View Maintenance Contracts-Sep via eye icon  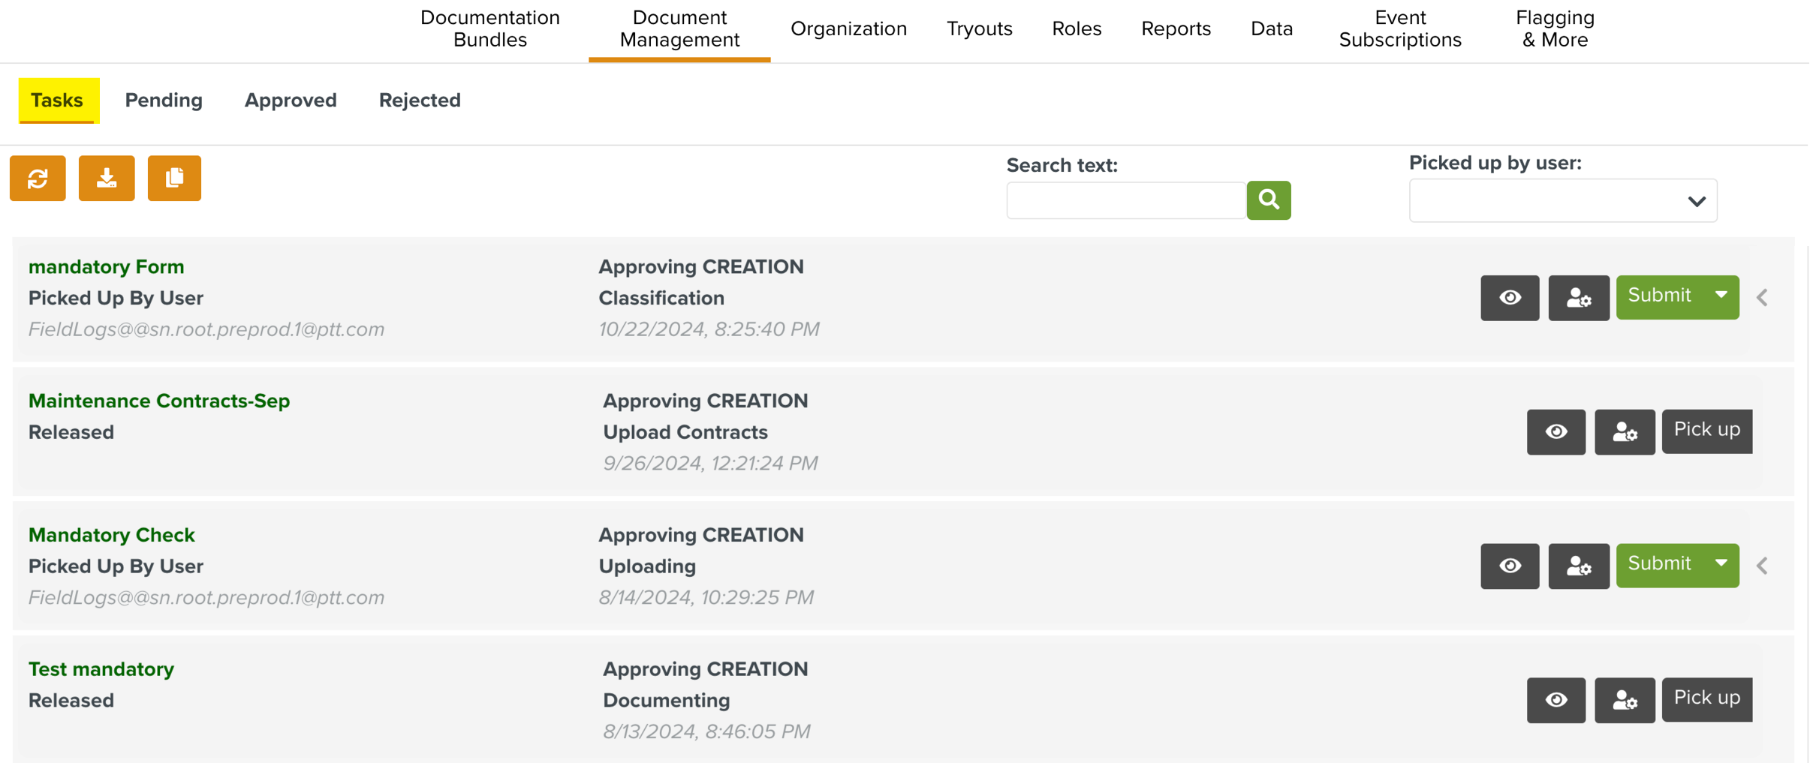click(1556, 432)
